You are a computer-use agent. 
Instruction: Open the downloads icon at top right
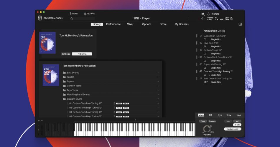click(240, 24)
